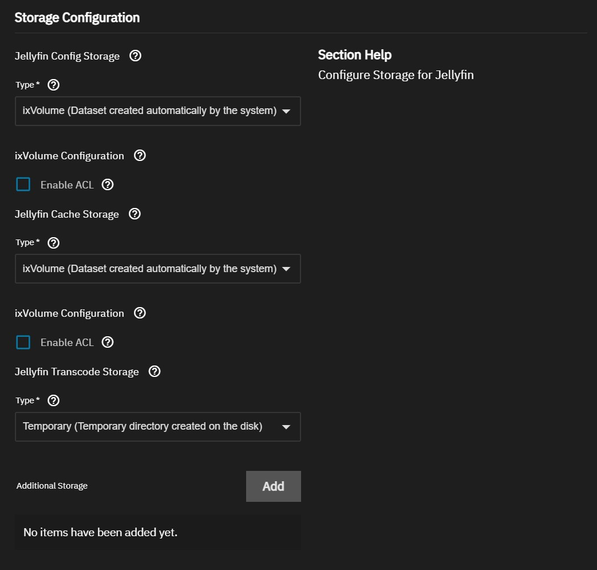
Task: Open help icon next to first Enable ACL
Action: [107, 184]
